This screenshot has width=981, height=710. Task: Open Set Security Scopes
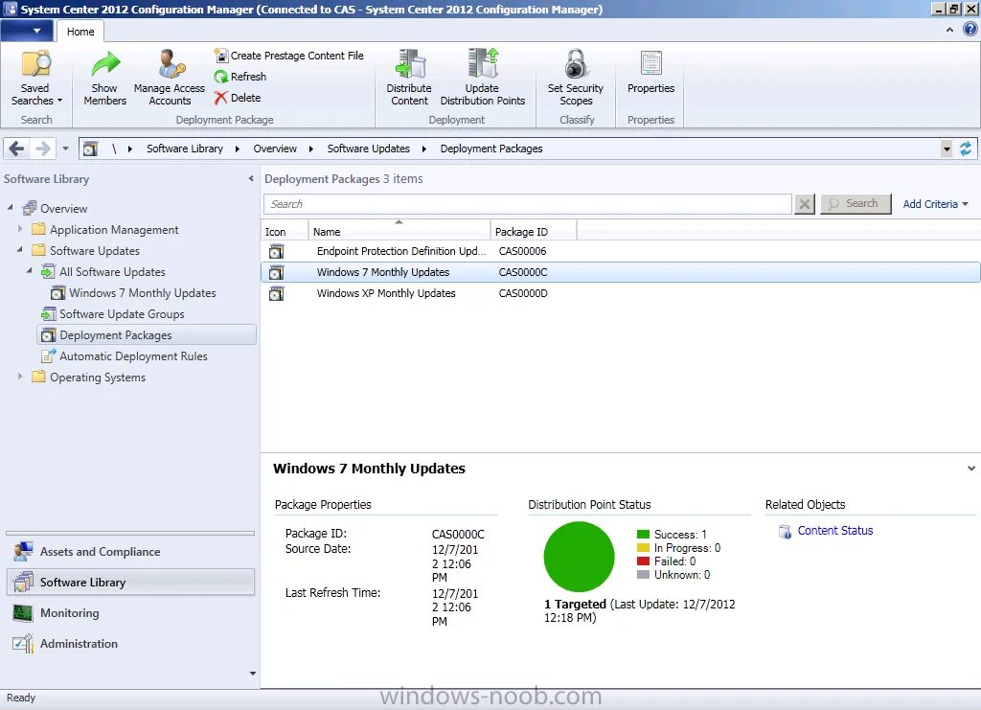(x=576, y=79)
